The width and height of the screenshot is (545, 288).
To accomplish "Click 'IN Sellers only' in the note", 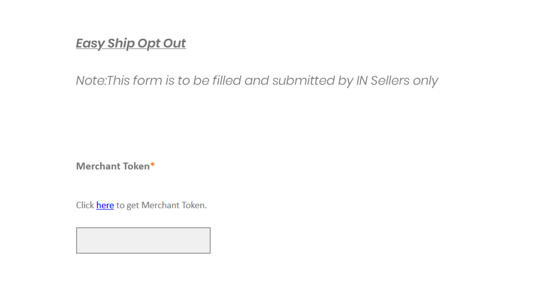I will 397,81.
